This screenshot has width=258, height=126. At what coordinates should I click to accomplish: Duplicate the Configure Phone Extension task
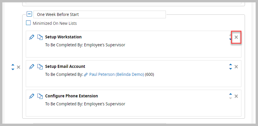(40, 96)
